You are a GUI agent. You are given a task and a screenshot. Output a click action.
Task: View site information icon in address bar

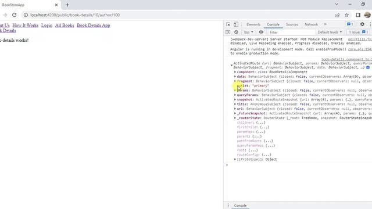[26, 15]
